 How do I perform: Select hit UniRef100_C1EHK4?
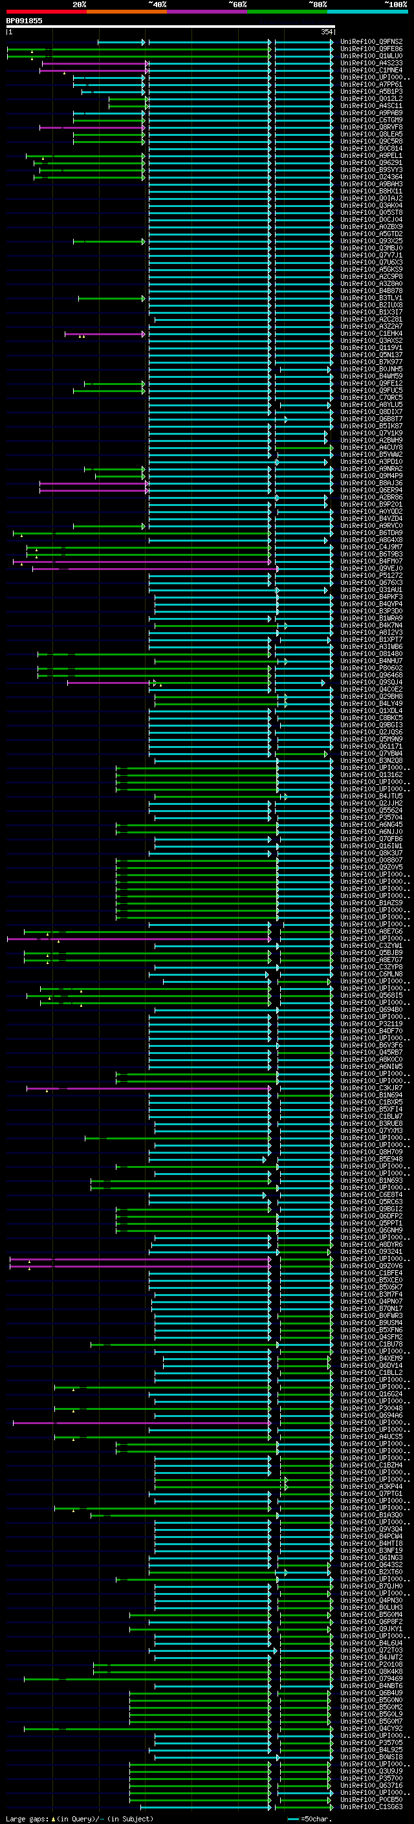[x=371, y=333]
